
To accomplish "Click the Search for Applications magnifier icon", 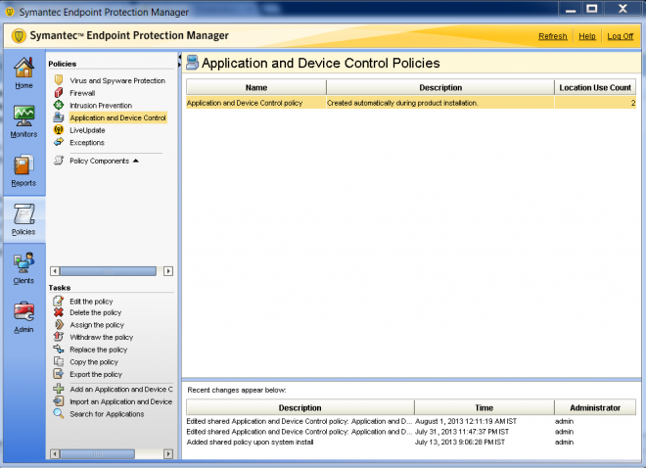I will click(x=59, y=413).
